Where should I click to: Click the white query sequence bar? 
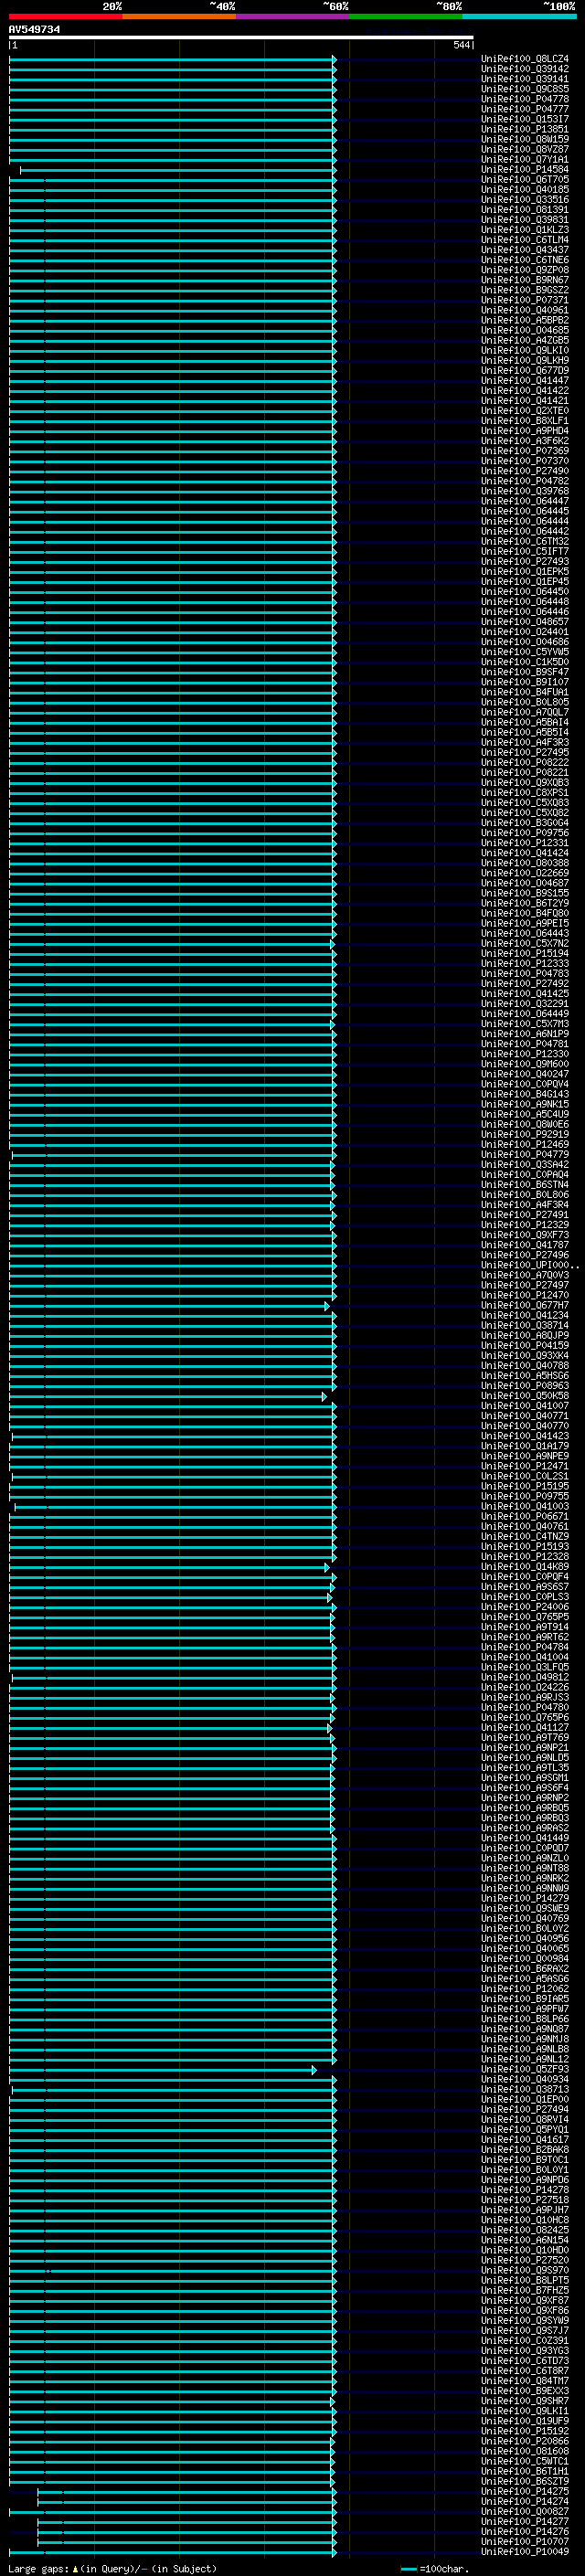[241, 37]
